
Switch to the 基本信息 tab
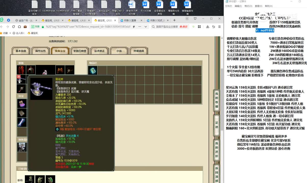[x=21, y=51]
